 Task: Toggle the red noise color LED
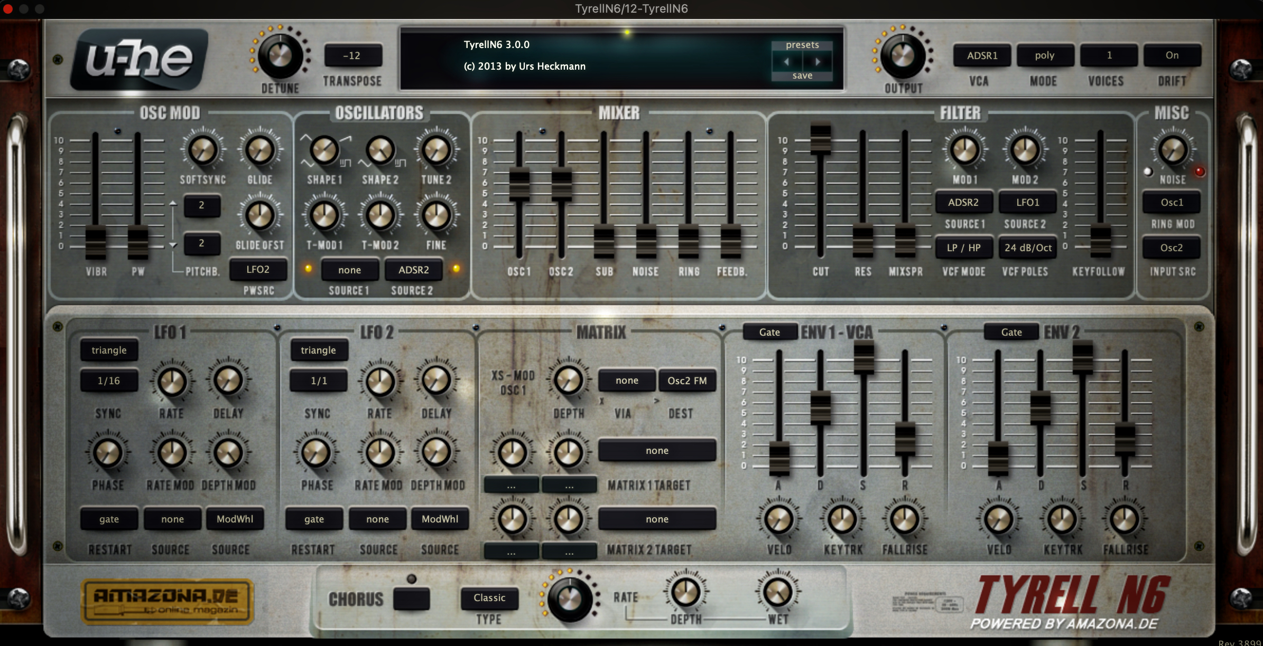[1200, 172]
